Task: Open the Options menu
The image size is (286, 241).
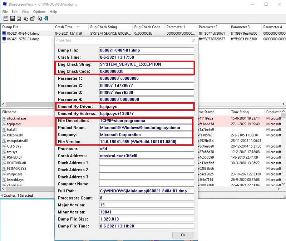Action: click(39, 12)
